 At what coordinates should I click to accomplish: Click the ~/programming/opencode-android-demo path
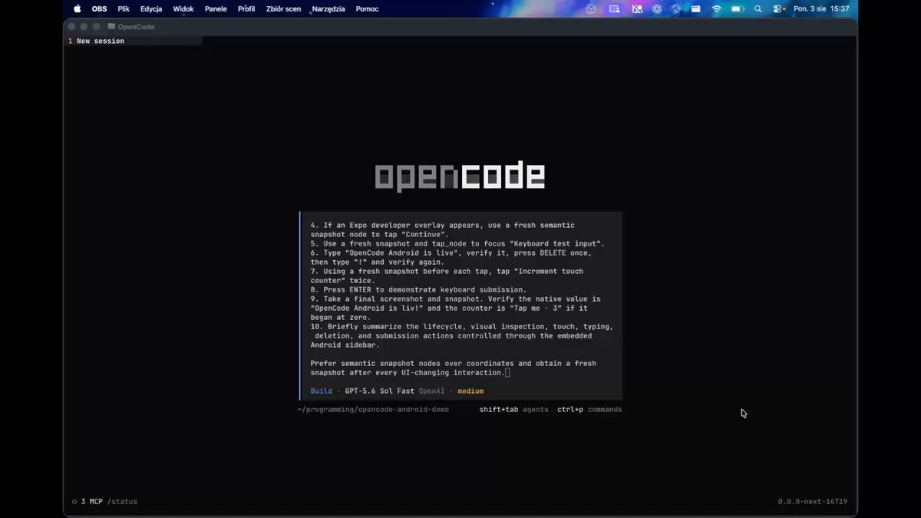point(373,410)
